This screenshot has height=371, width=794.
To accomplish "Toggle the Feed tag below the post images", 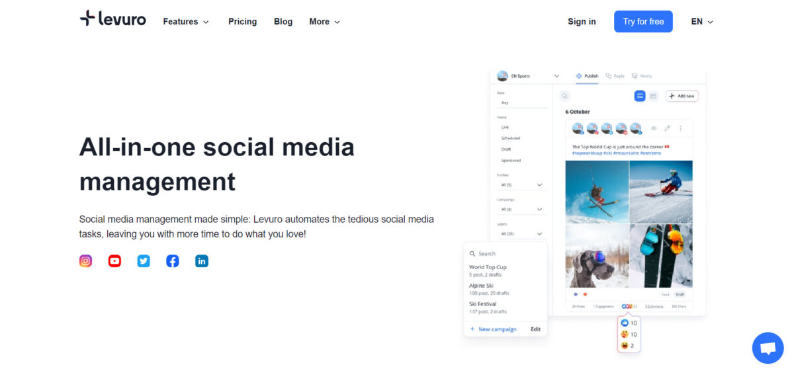I will pos(665,294).
